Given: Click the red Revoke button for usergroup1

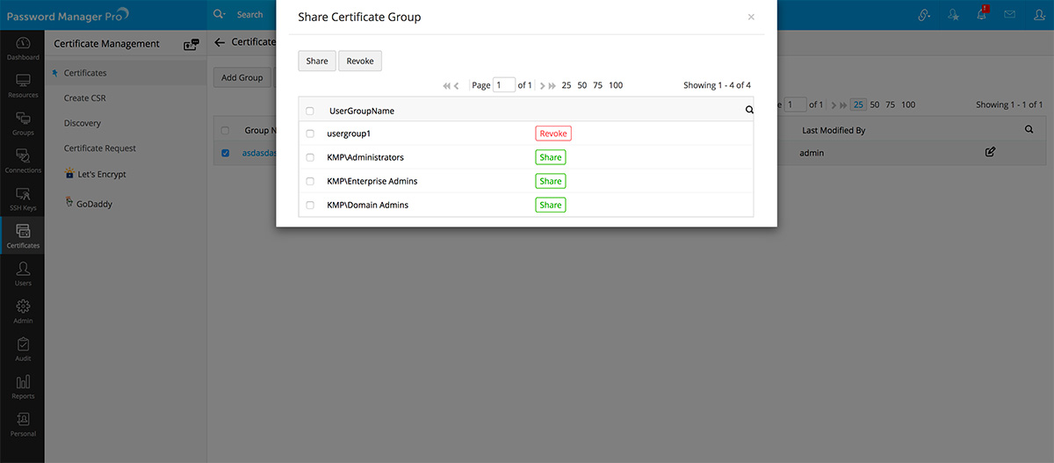Looking at the screenshot, I should [553, 134].
